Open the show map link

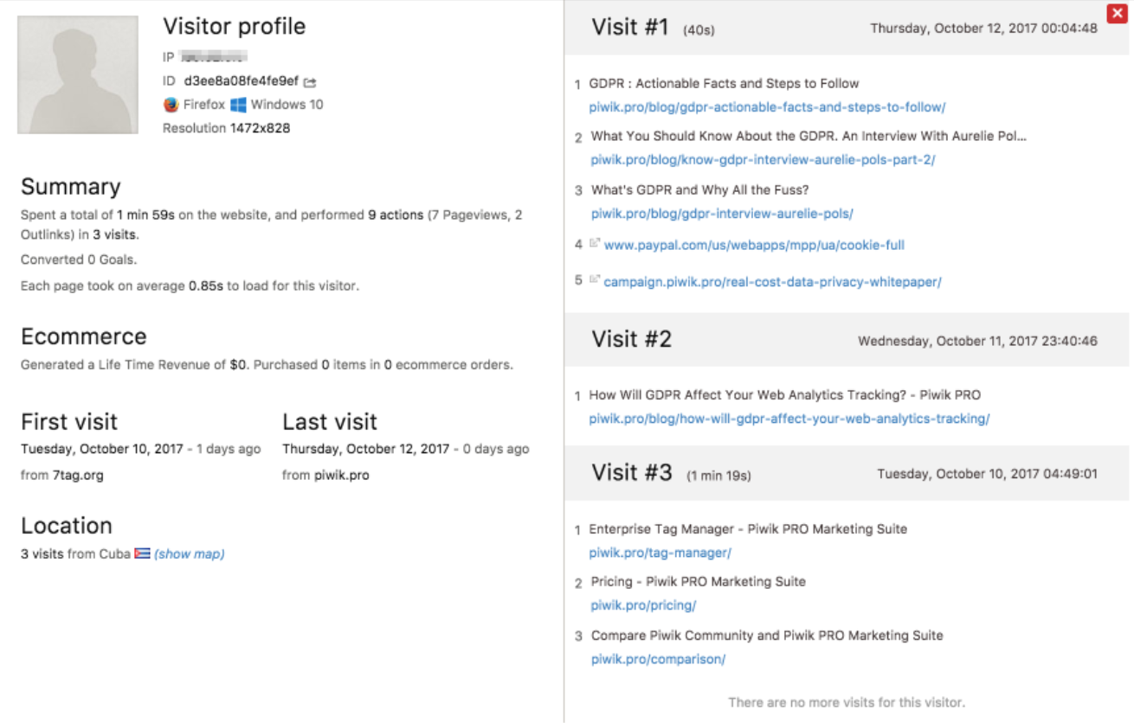click(x=190, y=553)
